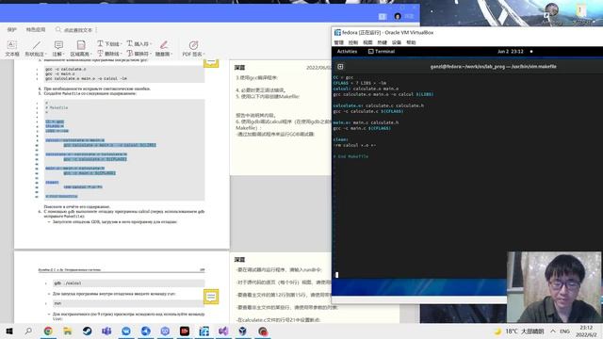The image size is (603, 339).
Task: Expand the 注解 note dropdown arrow
Action: pos(63,55)
